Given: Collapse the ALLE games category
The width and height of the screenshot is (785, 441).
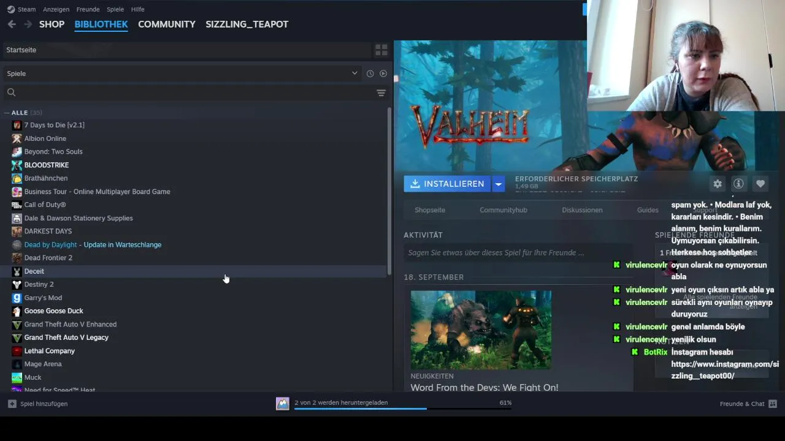Looking at the screenshot, I should click(x=7, y=113).
